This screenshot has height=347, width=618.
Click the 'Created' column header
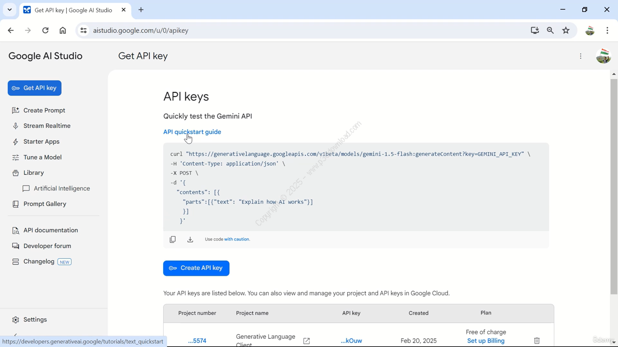click(418, 313)
